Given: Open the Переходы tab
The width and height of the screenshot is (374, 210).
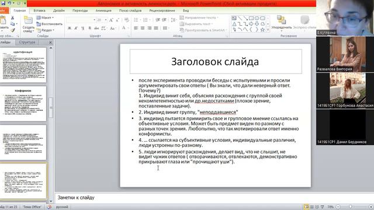Looking at the screenshot, I should 80,10.
